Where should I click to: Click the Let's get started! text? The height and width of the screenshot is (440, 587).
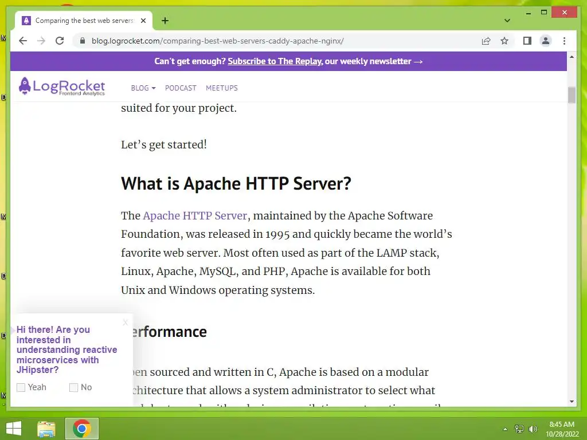pyautogui.click(x=163, y=144)
